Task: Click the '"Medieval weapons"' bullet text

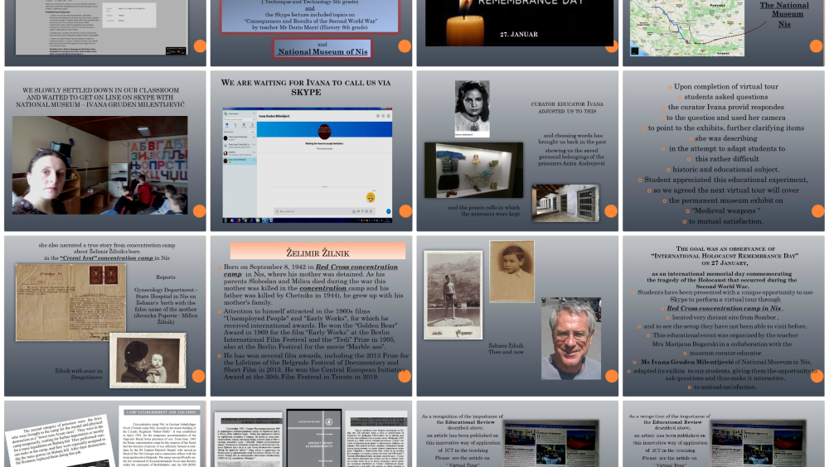Action: point(726,211)
